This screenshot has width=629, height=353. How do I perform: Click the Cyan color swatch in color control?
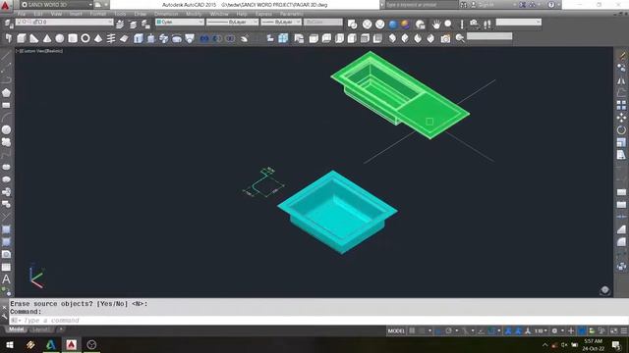coord(159,22)
